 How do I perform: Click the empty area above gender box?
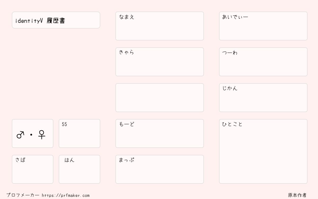click(56, 74)
